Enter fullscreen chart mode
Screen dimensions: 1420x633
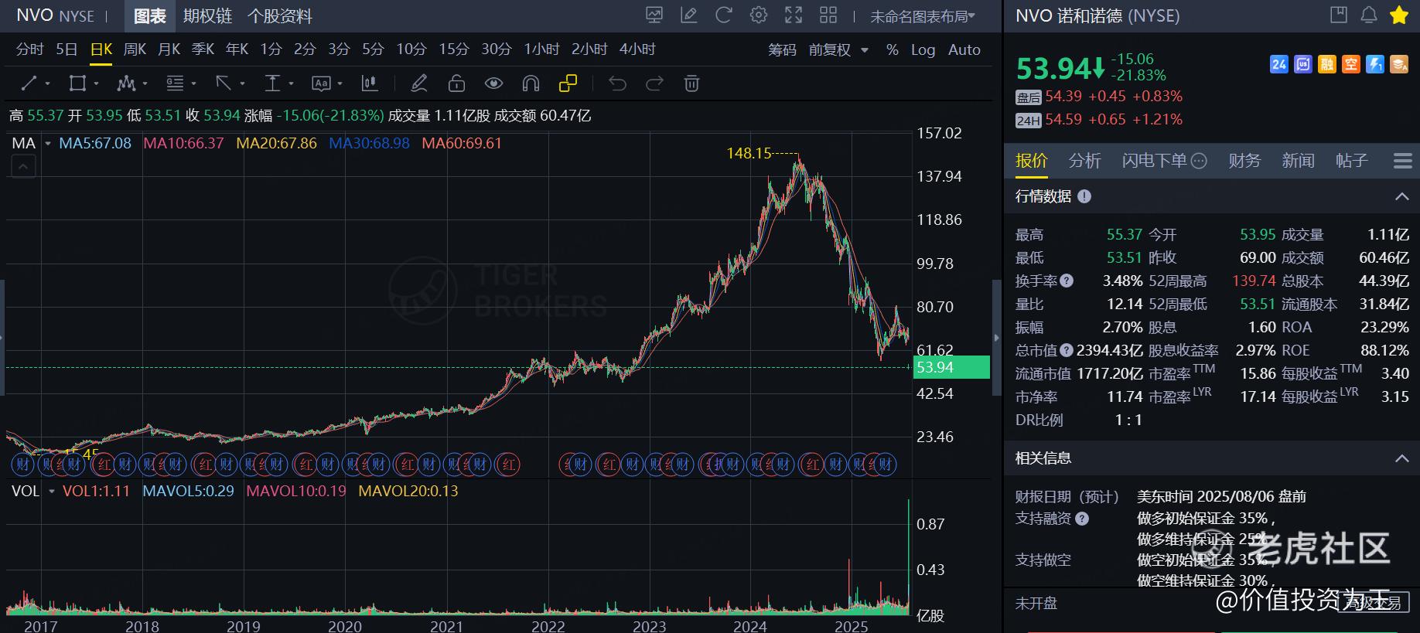click(x=794, y=15)
